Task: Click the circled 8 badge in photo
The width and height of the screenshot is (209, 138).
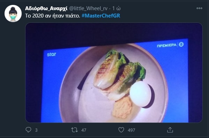Action: point(181,44)
